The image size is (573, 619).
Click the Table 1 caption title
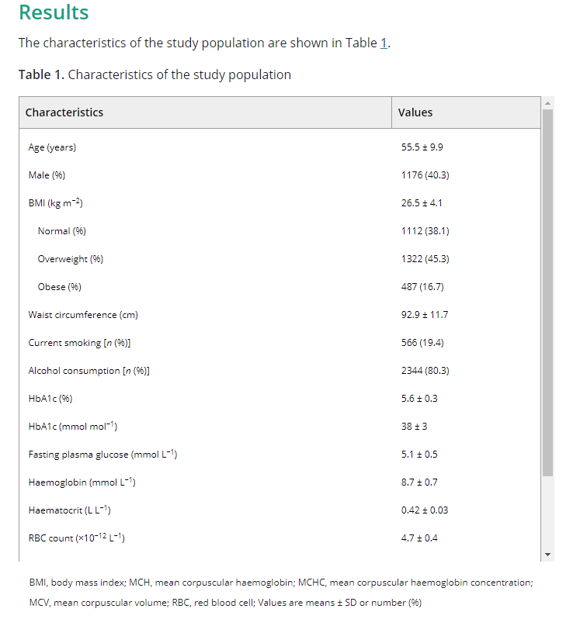[155, 74]
